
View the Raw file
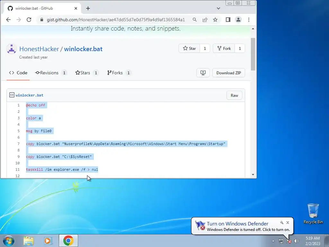pos(234,95)
